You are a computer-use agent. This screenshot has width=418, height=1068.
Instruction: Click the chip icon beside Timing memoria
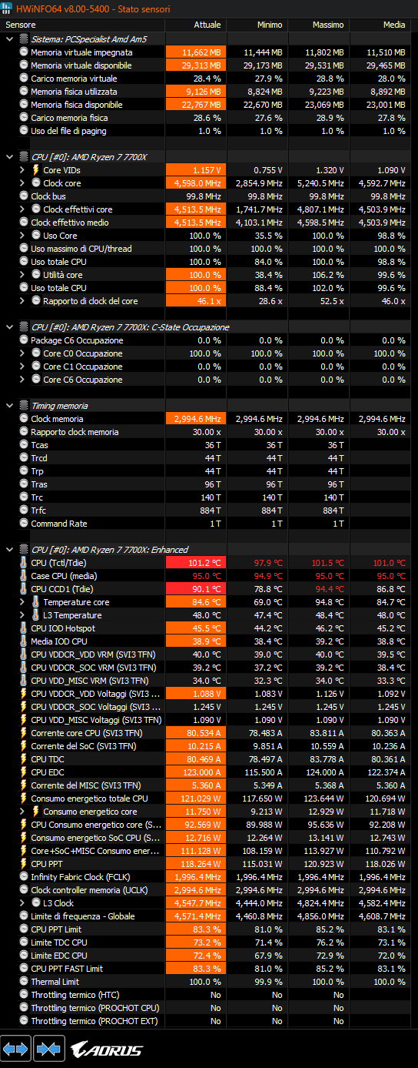pos(23,406)
